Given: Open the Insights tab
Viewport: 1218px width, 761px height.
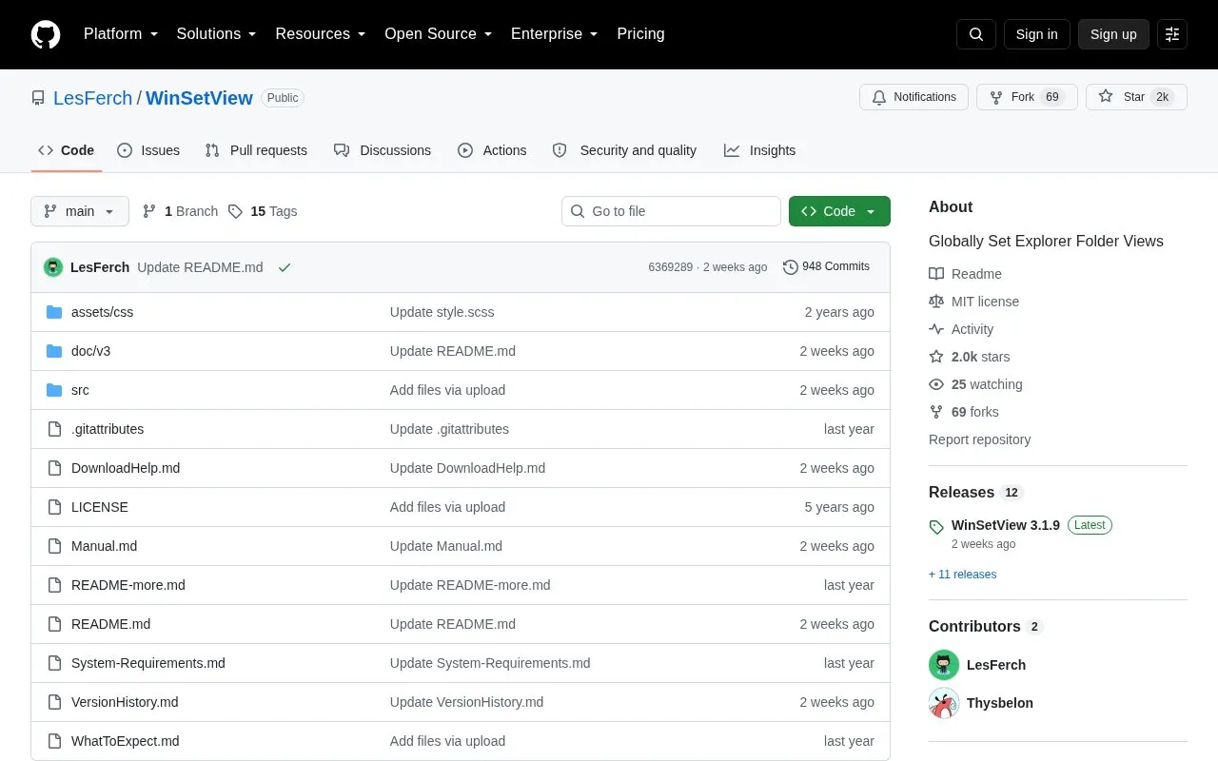Looking at the screenshot, I should pyautogui.click(x=759, y=150).
